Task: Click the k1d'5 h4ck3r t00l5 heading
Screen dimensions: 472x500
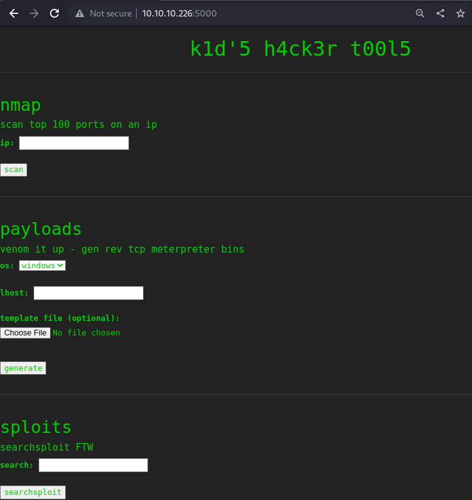Action: [300, 49]
